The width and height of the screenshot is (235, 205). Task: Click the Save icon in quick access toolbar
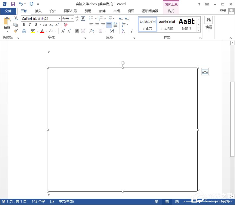[13, 4]
